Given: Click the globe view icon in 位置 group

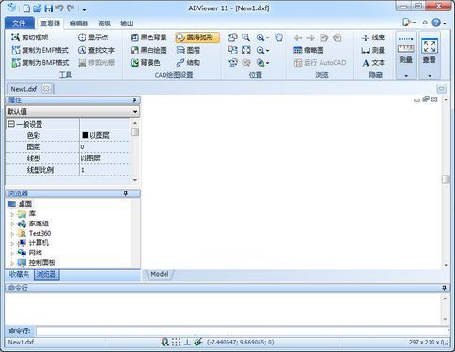Looking at the screenshot, I should 260,63.
